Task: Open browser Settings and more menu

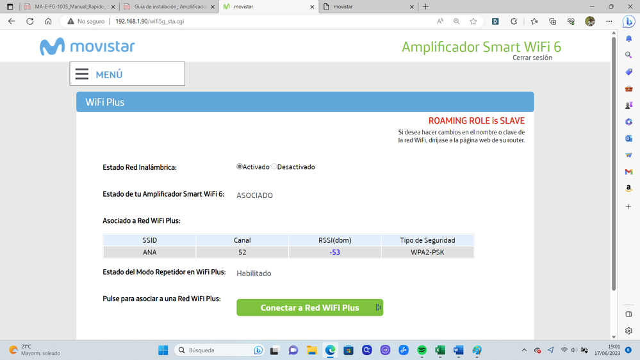Action: 609,21
